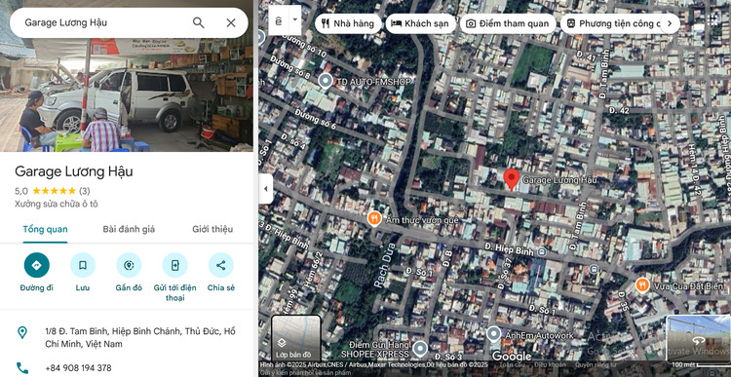Open Ẩm thực vườn quê restaurant marker

[x=374, y=218]
